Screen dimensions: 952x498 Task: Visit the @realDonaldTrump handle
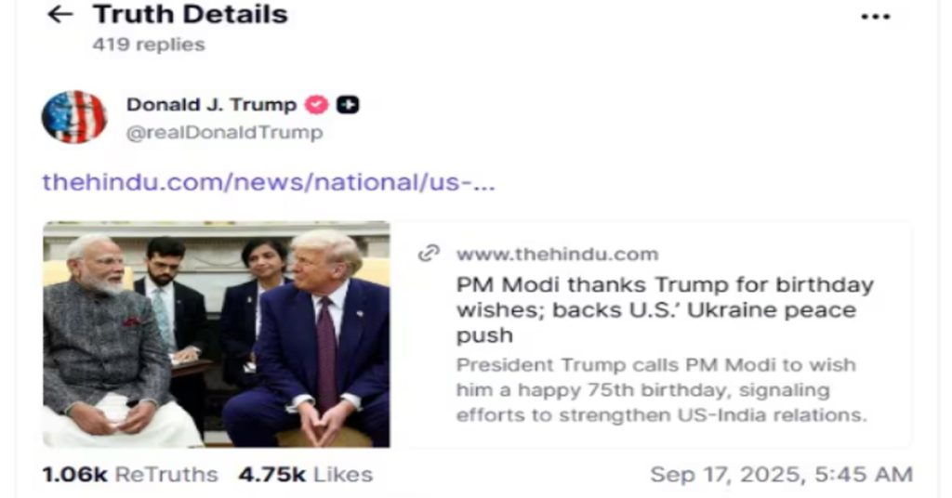(225, 132)
